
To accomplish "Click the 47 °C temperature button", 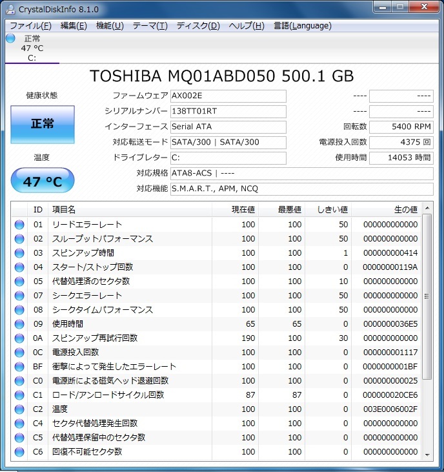I will pyautogui.click(x=43, y=180).
